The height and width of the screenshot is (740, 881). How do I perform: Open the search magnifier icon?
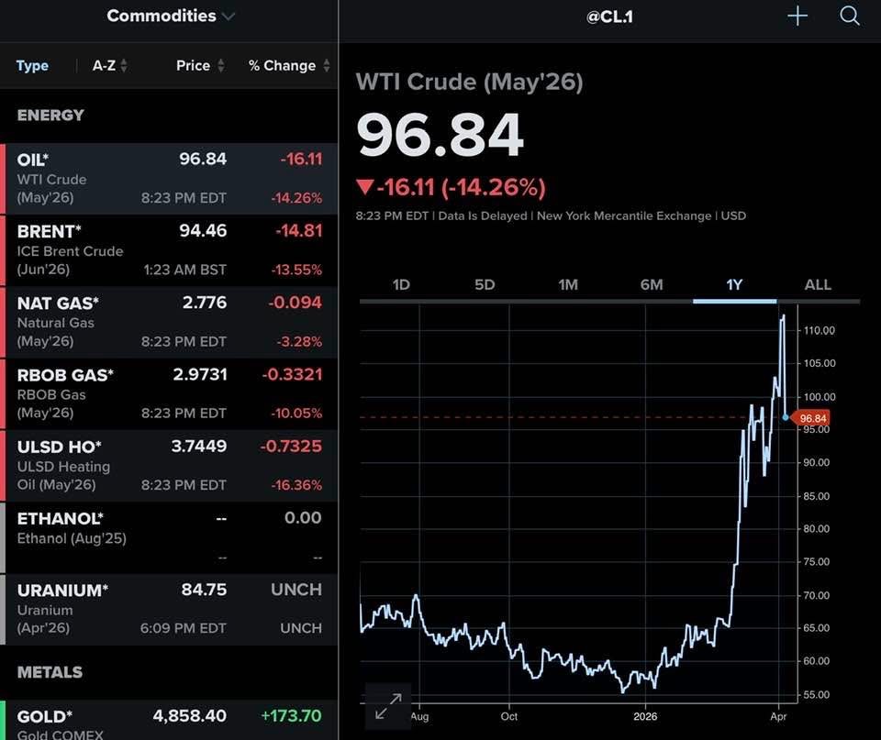(x=849, y=17)
